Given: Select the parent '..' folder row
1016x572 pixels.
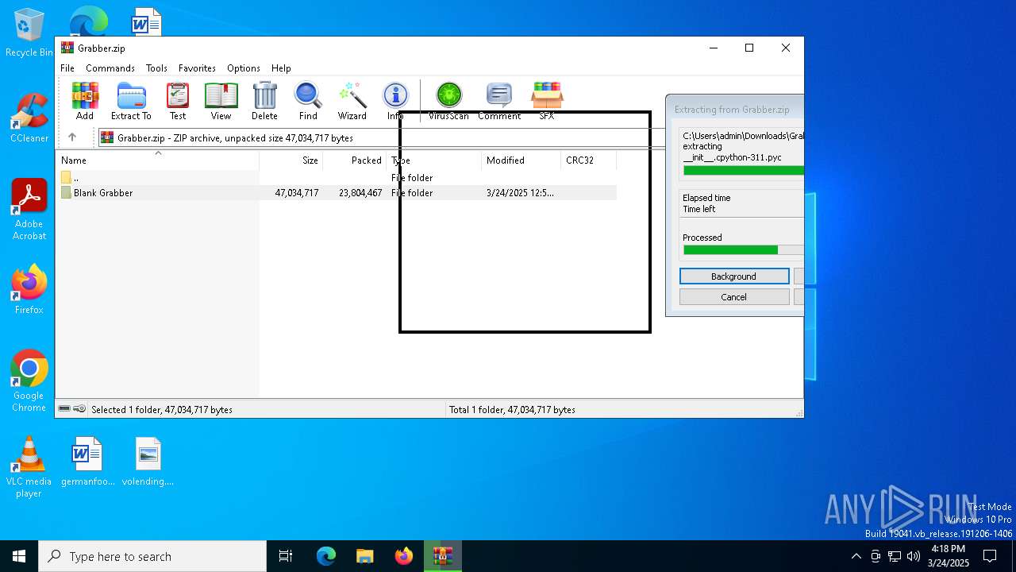Looking at the screenshot, I should [x=337, y=178].
